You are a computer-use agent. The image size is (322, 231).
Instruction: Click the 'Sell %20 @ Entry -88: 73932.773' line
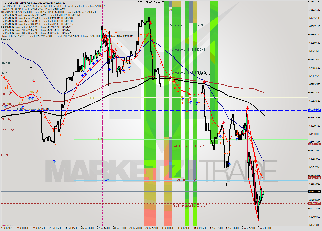pyautogui.click(x=36, y=33)
